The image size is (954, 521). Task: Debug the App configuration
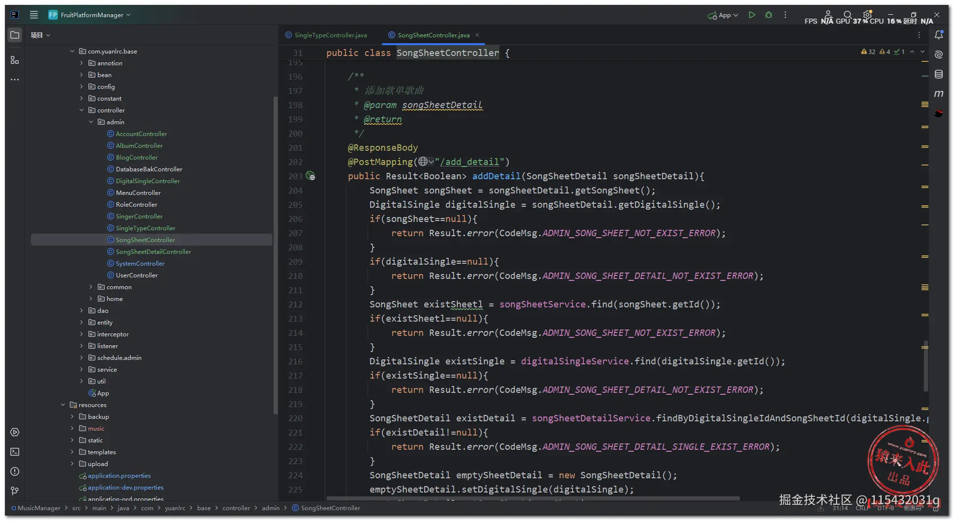pyautogui.click(x=769, y=15)
